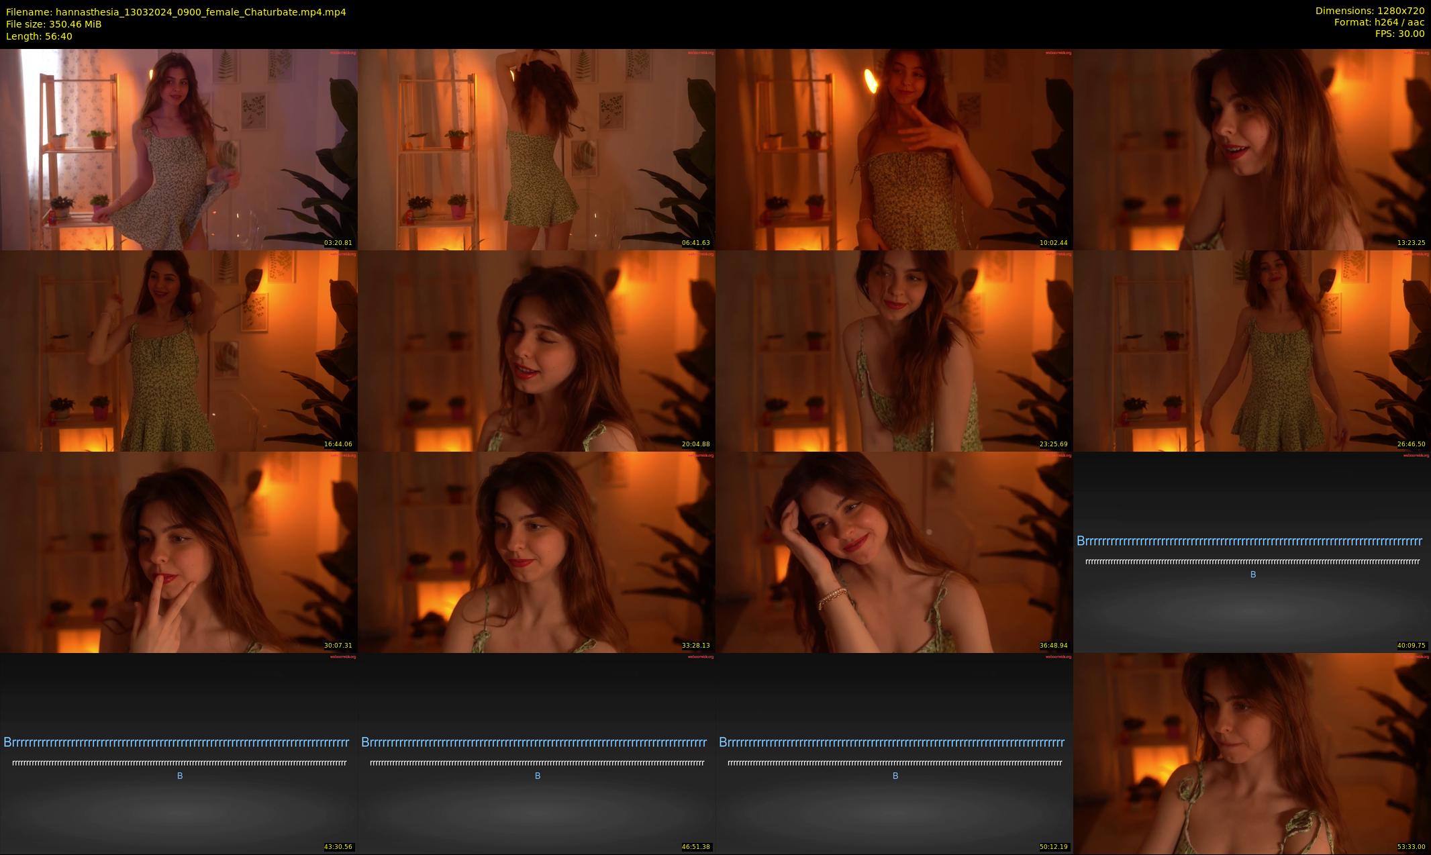Click the gray frame at 50:12.19
The height and width of the screenshot is (855, 1431).
[x=894, y=753]
